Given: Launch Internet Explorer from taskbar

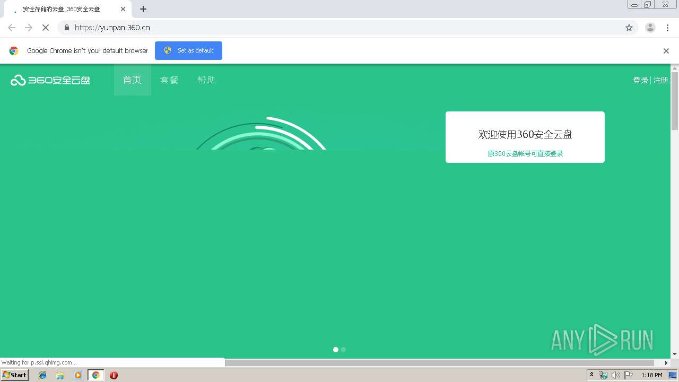Looking at the screenshot, I should tap(42, 375).
